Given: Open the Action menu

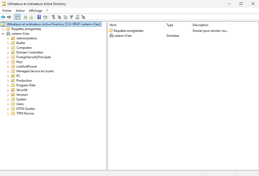Looking at the screenshot, I should 20,11.
